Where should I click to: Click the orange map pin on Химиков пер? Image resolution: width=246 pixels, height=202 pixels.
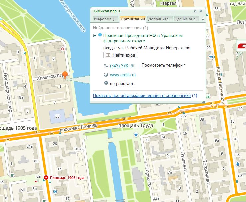coord(65,75)
